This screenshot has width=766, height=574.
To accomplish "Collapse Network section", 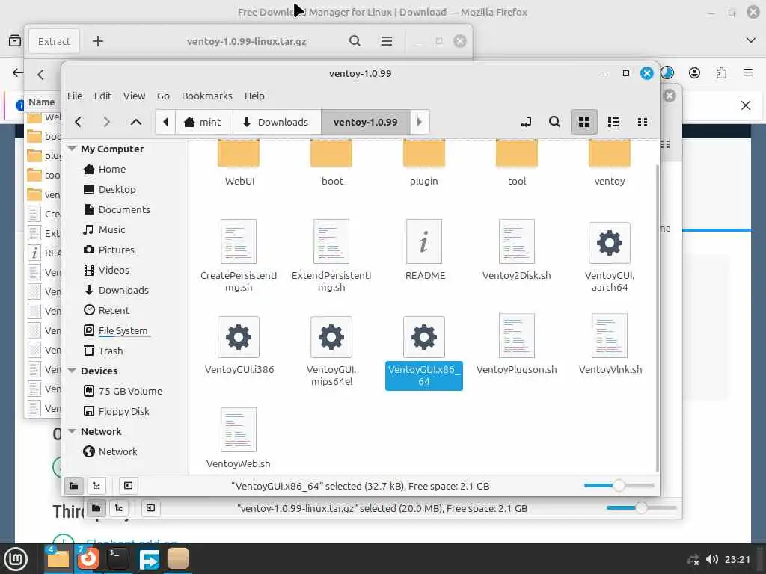I will pos(73,431).
